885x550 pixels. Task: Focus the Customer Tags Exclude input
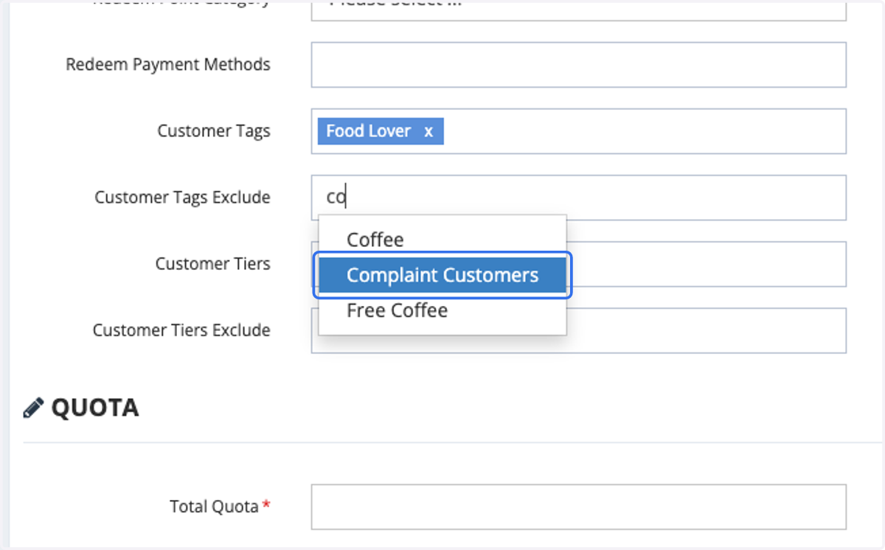[x=579, y=198]
